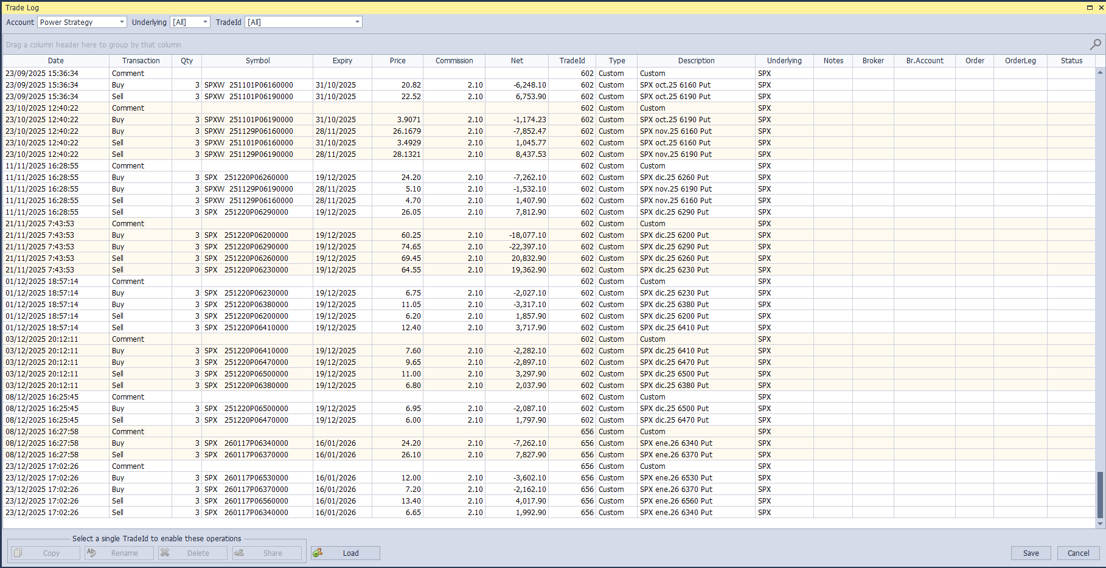1106x568 pixels.
Task: Click the Rename pencil icon
Action: coord(92,553)
